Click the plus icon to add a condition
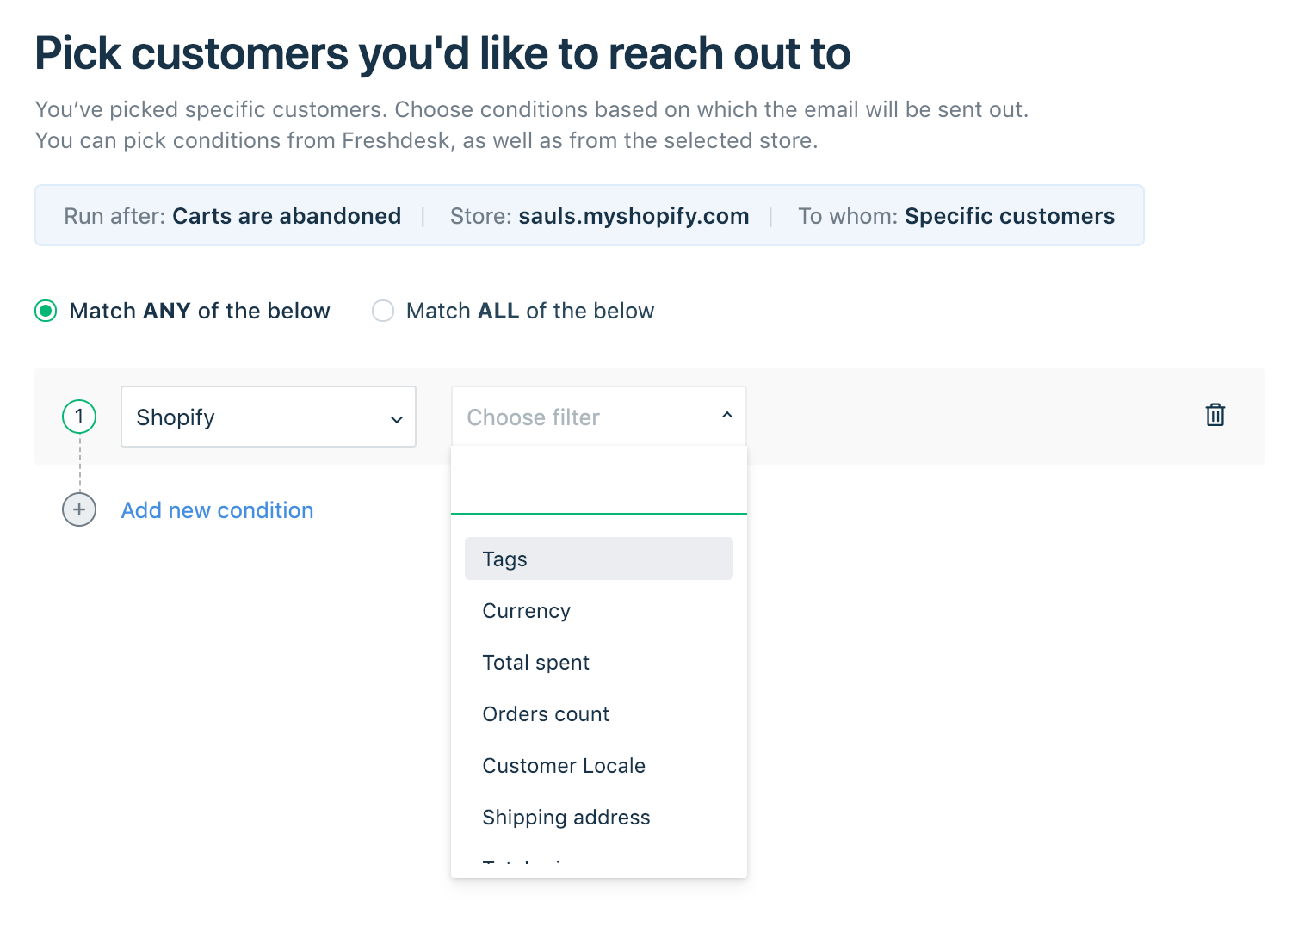Viewport: 1298px width, 926px height. click(79, 509)
